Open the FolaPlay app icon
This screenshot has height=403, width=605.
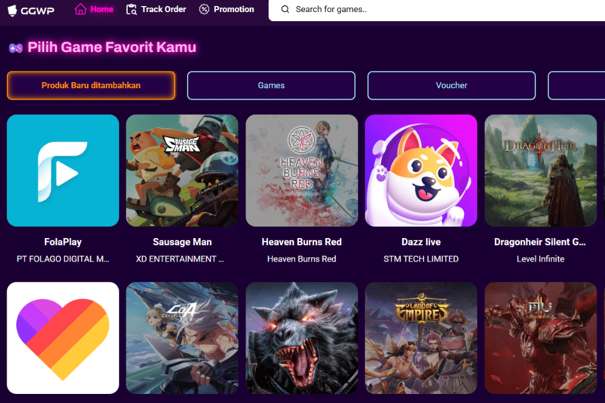[x=63, y=170]
